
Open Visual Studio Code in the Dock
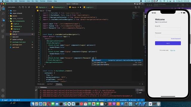click(73, 104)
